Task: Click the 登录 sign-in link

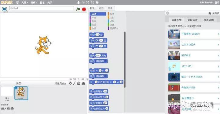Action: (x=217, y=2)
